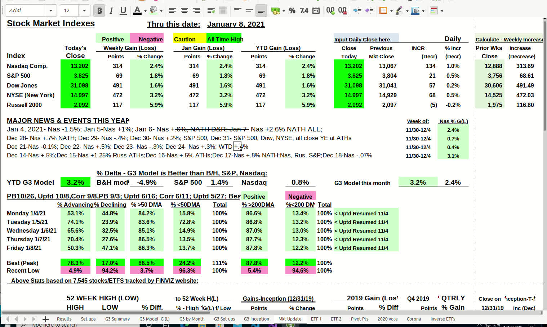
Task: Apply cell borders
Action: click(x=383, y=11)
